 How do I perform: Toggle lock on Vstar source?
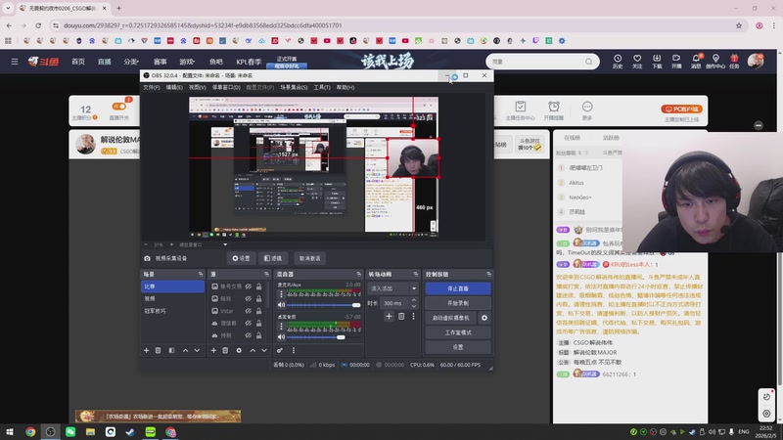[x=258, y=311]
